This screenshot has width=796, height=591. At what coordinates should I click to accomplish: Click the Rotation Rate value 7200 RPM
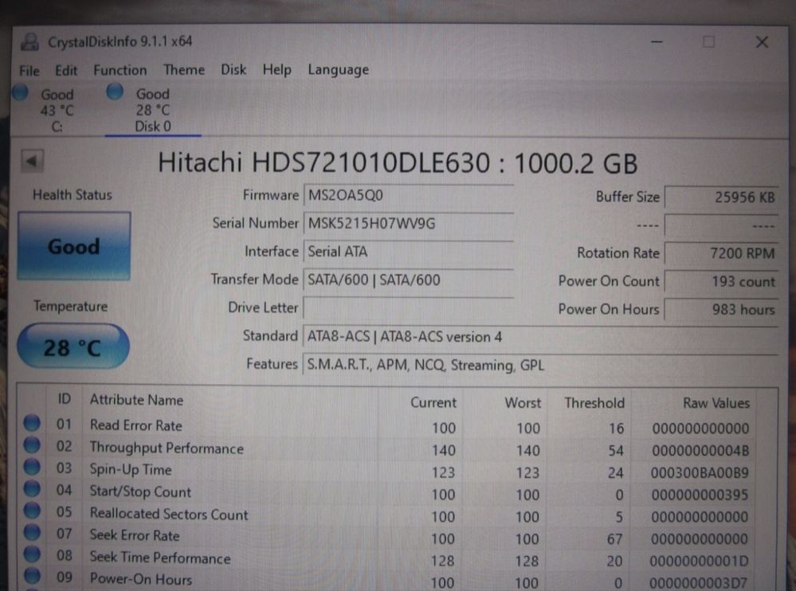click(721, 253)
